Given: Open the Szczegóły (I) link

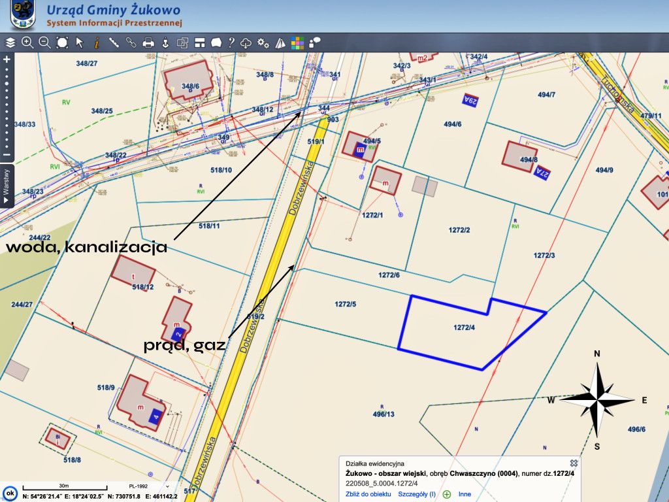Looking at the screenshot, I should (x=417, y=494).
